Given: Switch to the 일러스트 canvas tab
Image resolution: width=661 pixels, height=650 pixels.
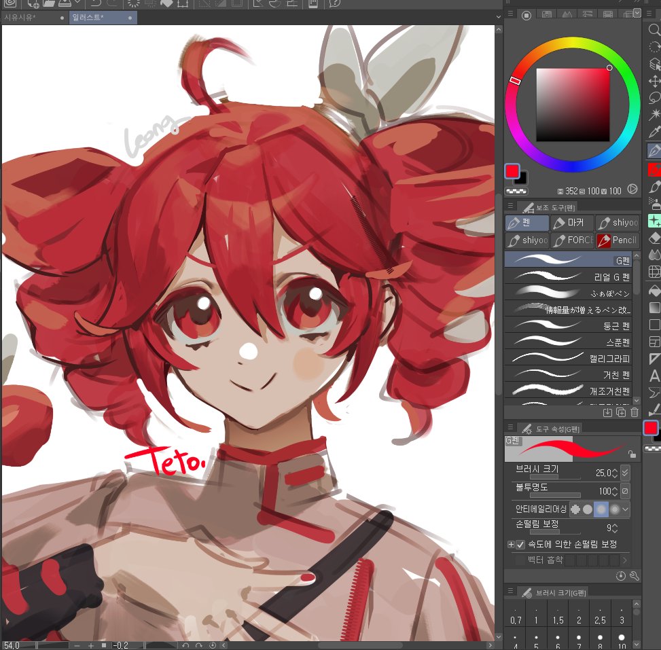Looking at the screenshot, I should click(x=103, y=18).
